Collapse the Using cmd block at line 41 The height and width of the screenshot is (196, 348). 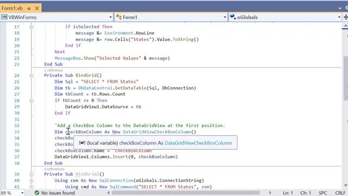click(32, 187)
